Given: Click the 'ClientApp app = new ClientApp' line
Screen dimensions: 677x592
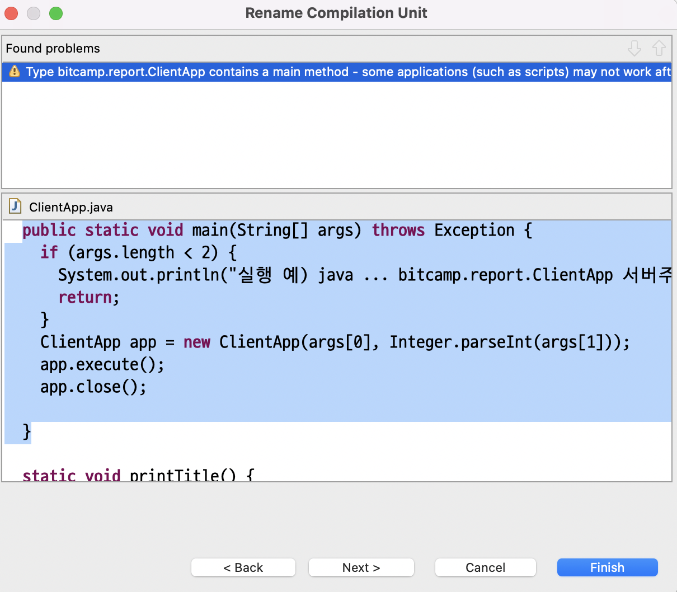Looking at the screenshot, I should click(x=335, y=342).
